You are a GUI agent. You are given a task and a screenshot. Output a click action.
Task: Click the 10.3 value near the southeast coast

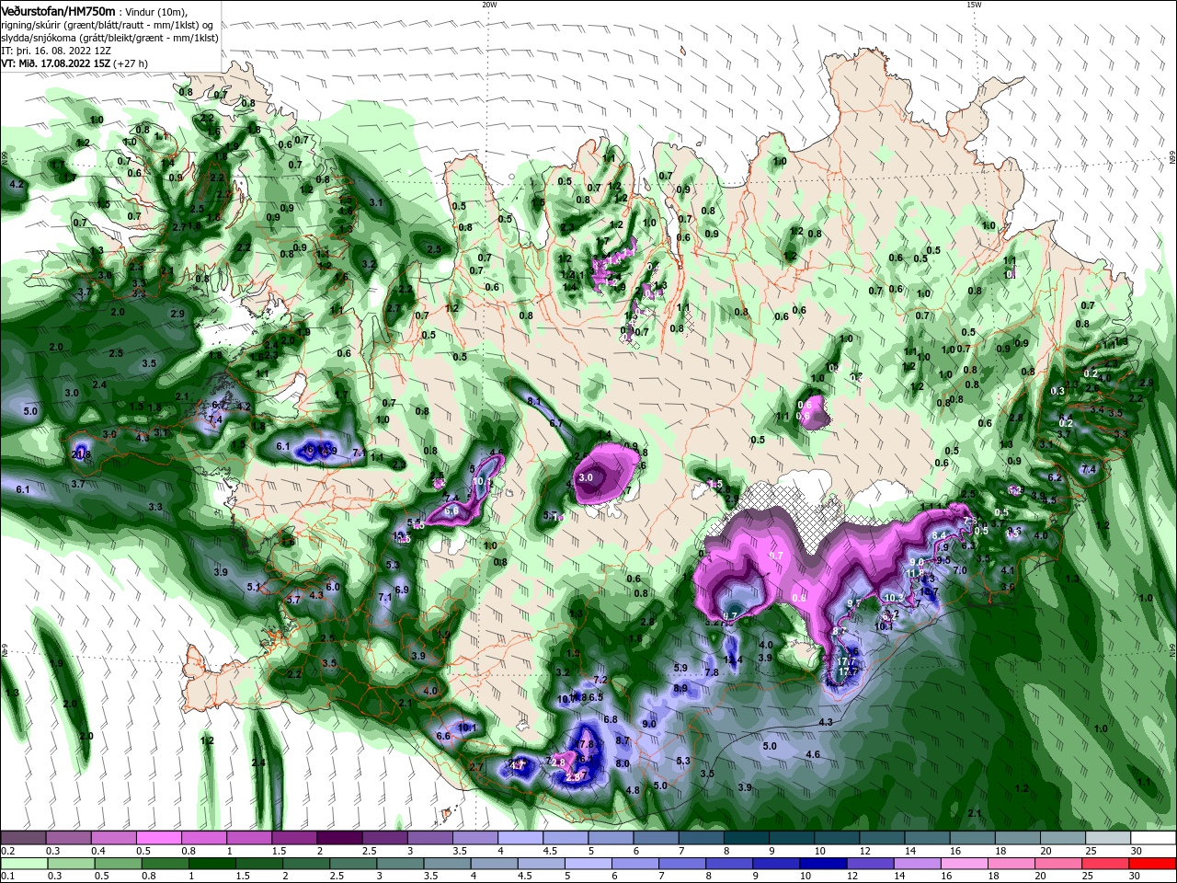pyautogui.click(x=892, y=598)
